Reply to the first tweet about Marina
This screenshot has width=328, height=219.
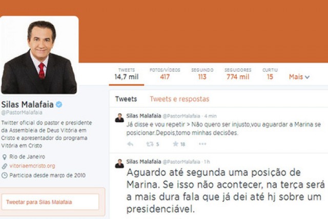click(x=130, y=144)
